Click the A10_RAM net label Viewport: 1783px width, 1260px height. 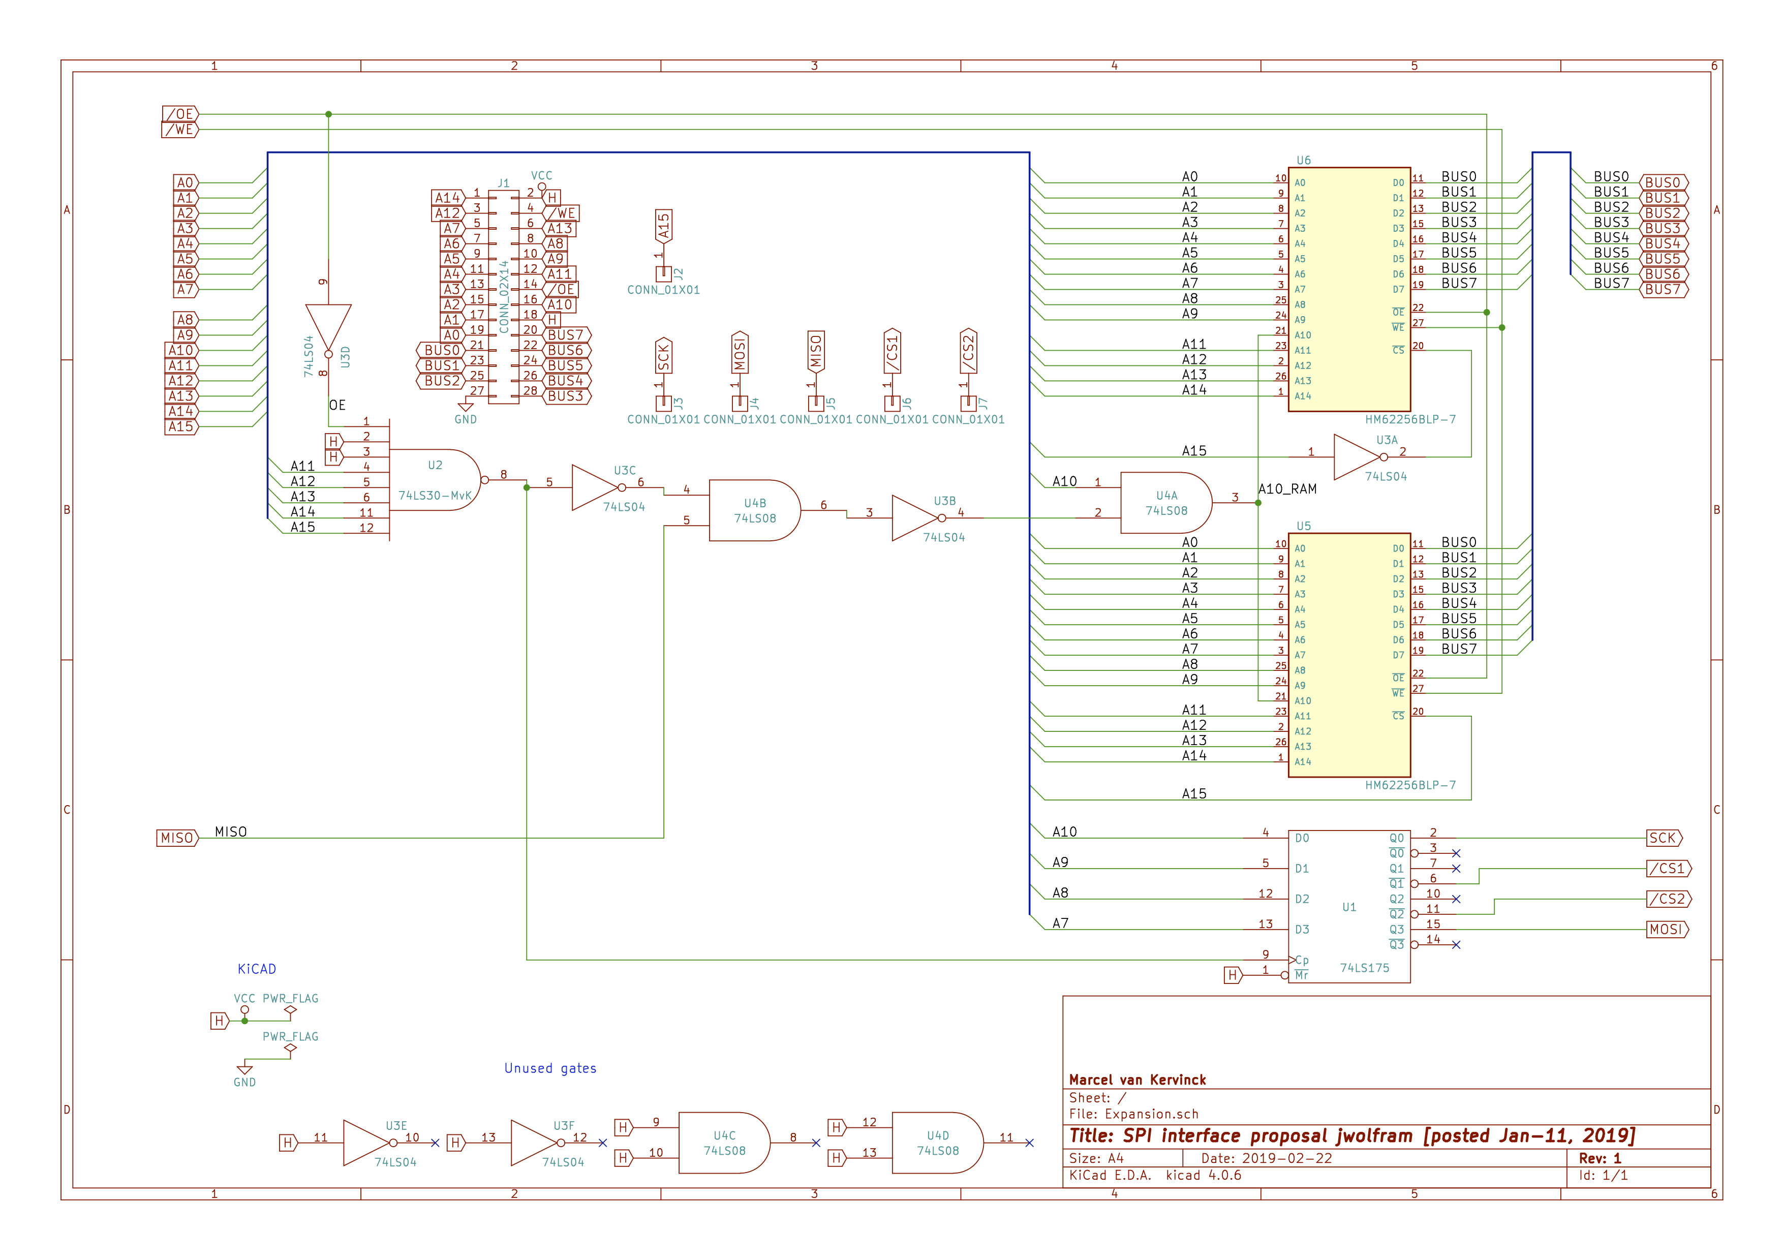1287,489
